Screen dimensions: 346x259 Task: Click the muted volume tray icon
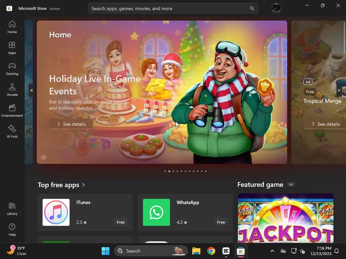[x=302, y=251]
